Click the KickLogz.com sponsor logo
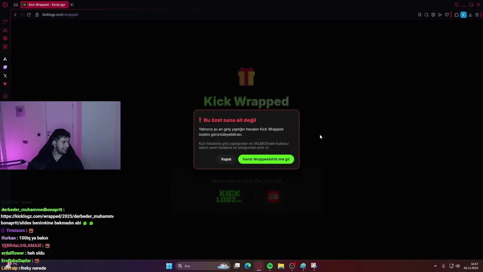Viewport: 483px width, 272px height. pos(229,196)
